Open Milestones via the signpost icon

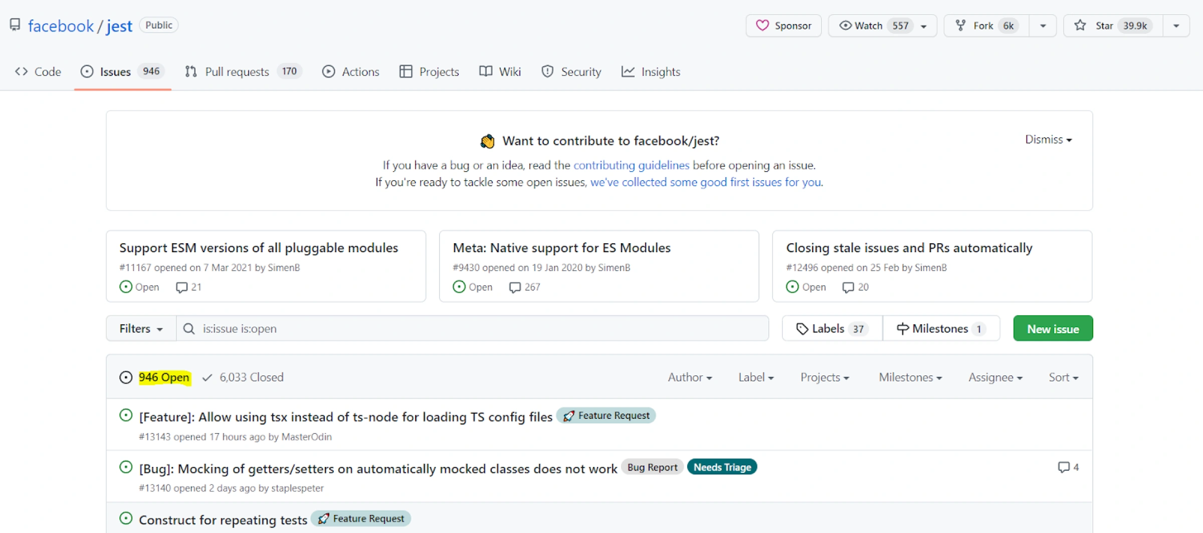(x=902, y=329)
